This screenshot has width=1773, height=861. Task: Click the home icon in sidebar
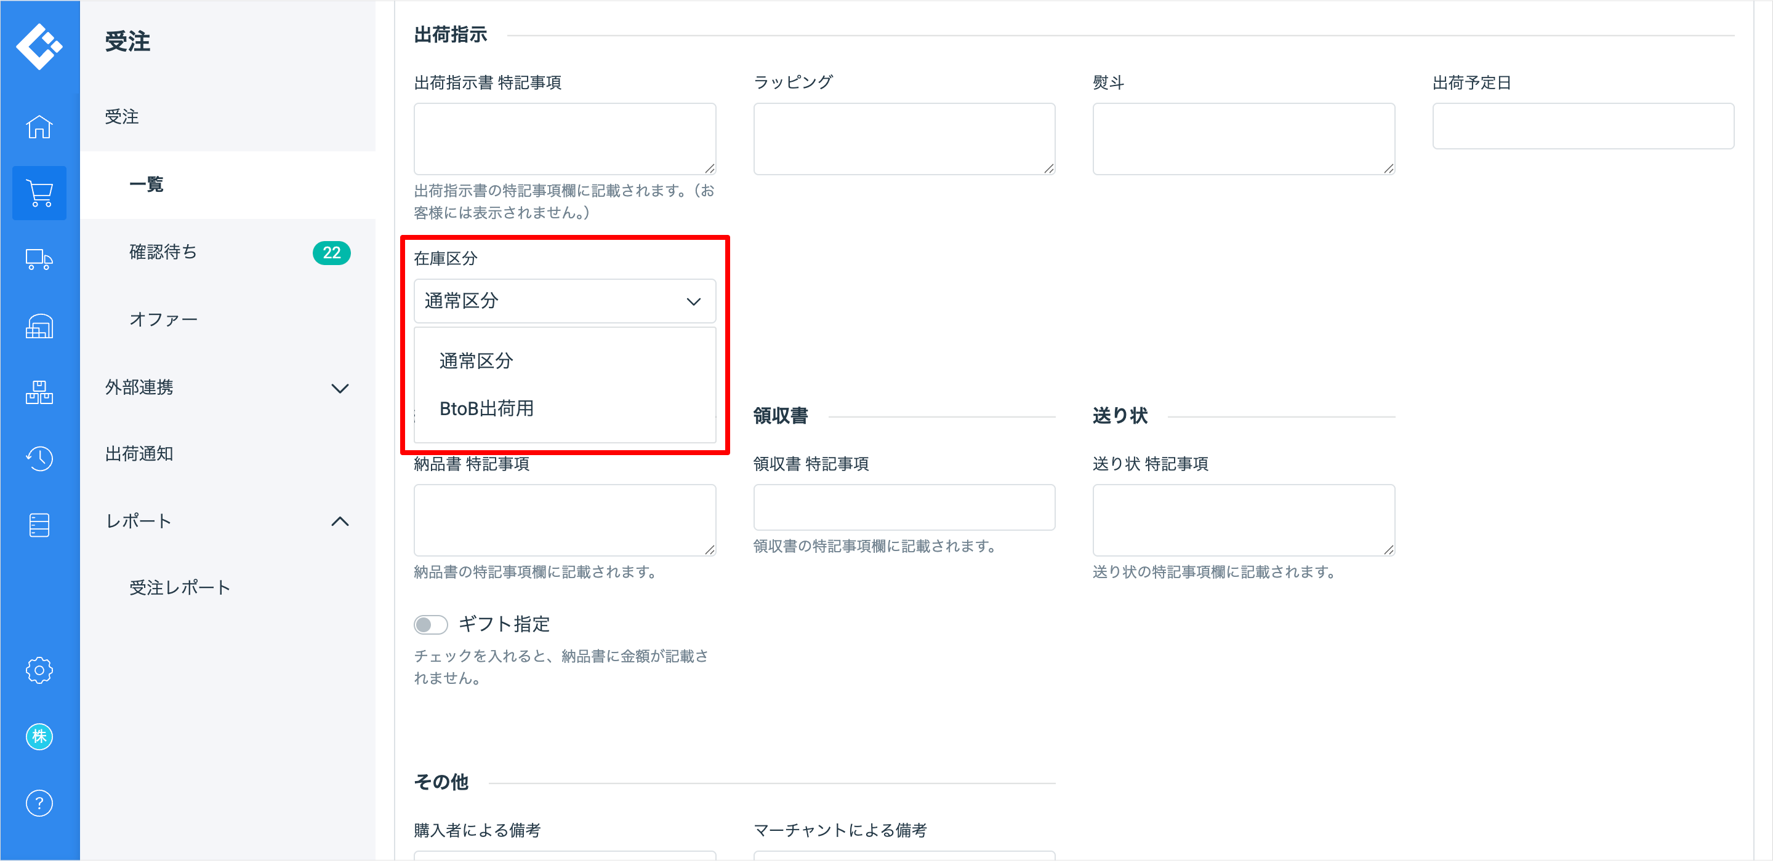point(39,127)
